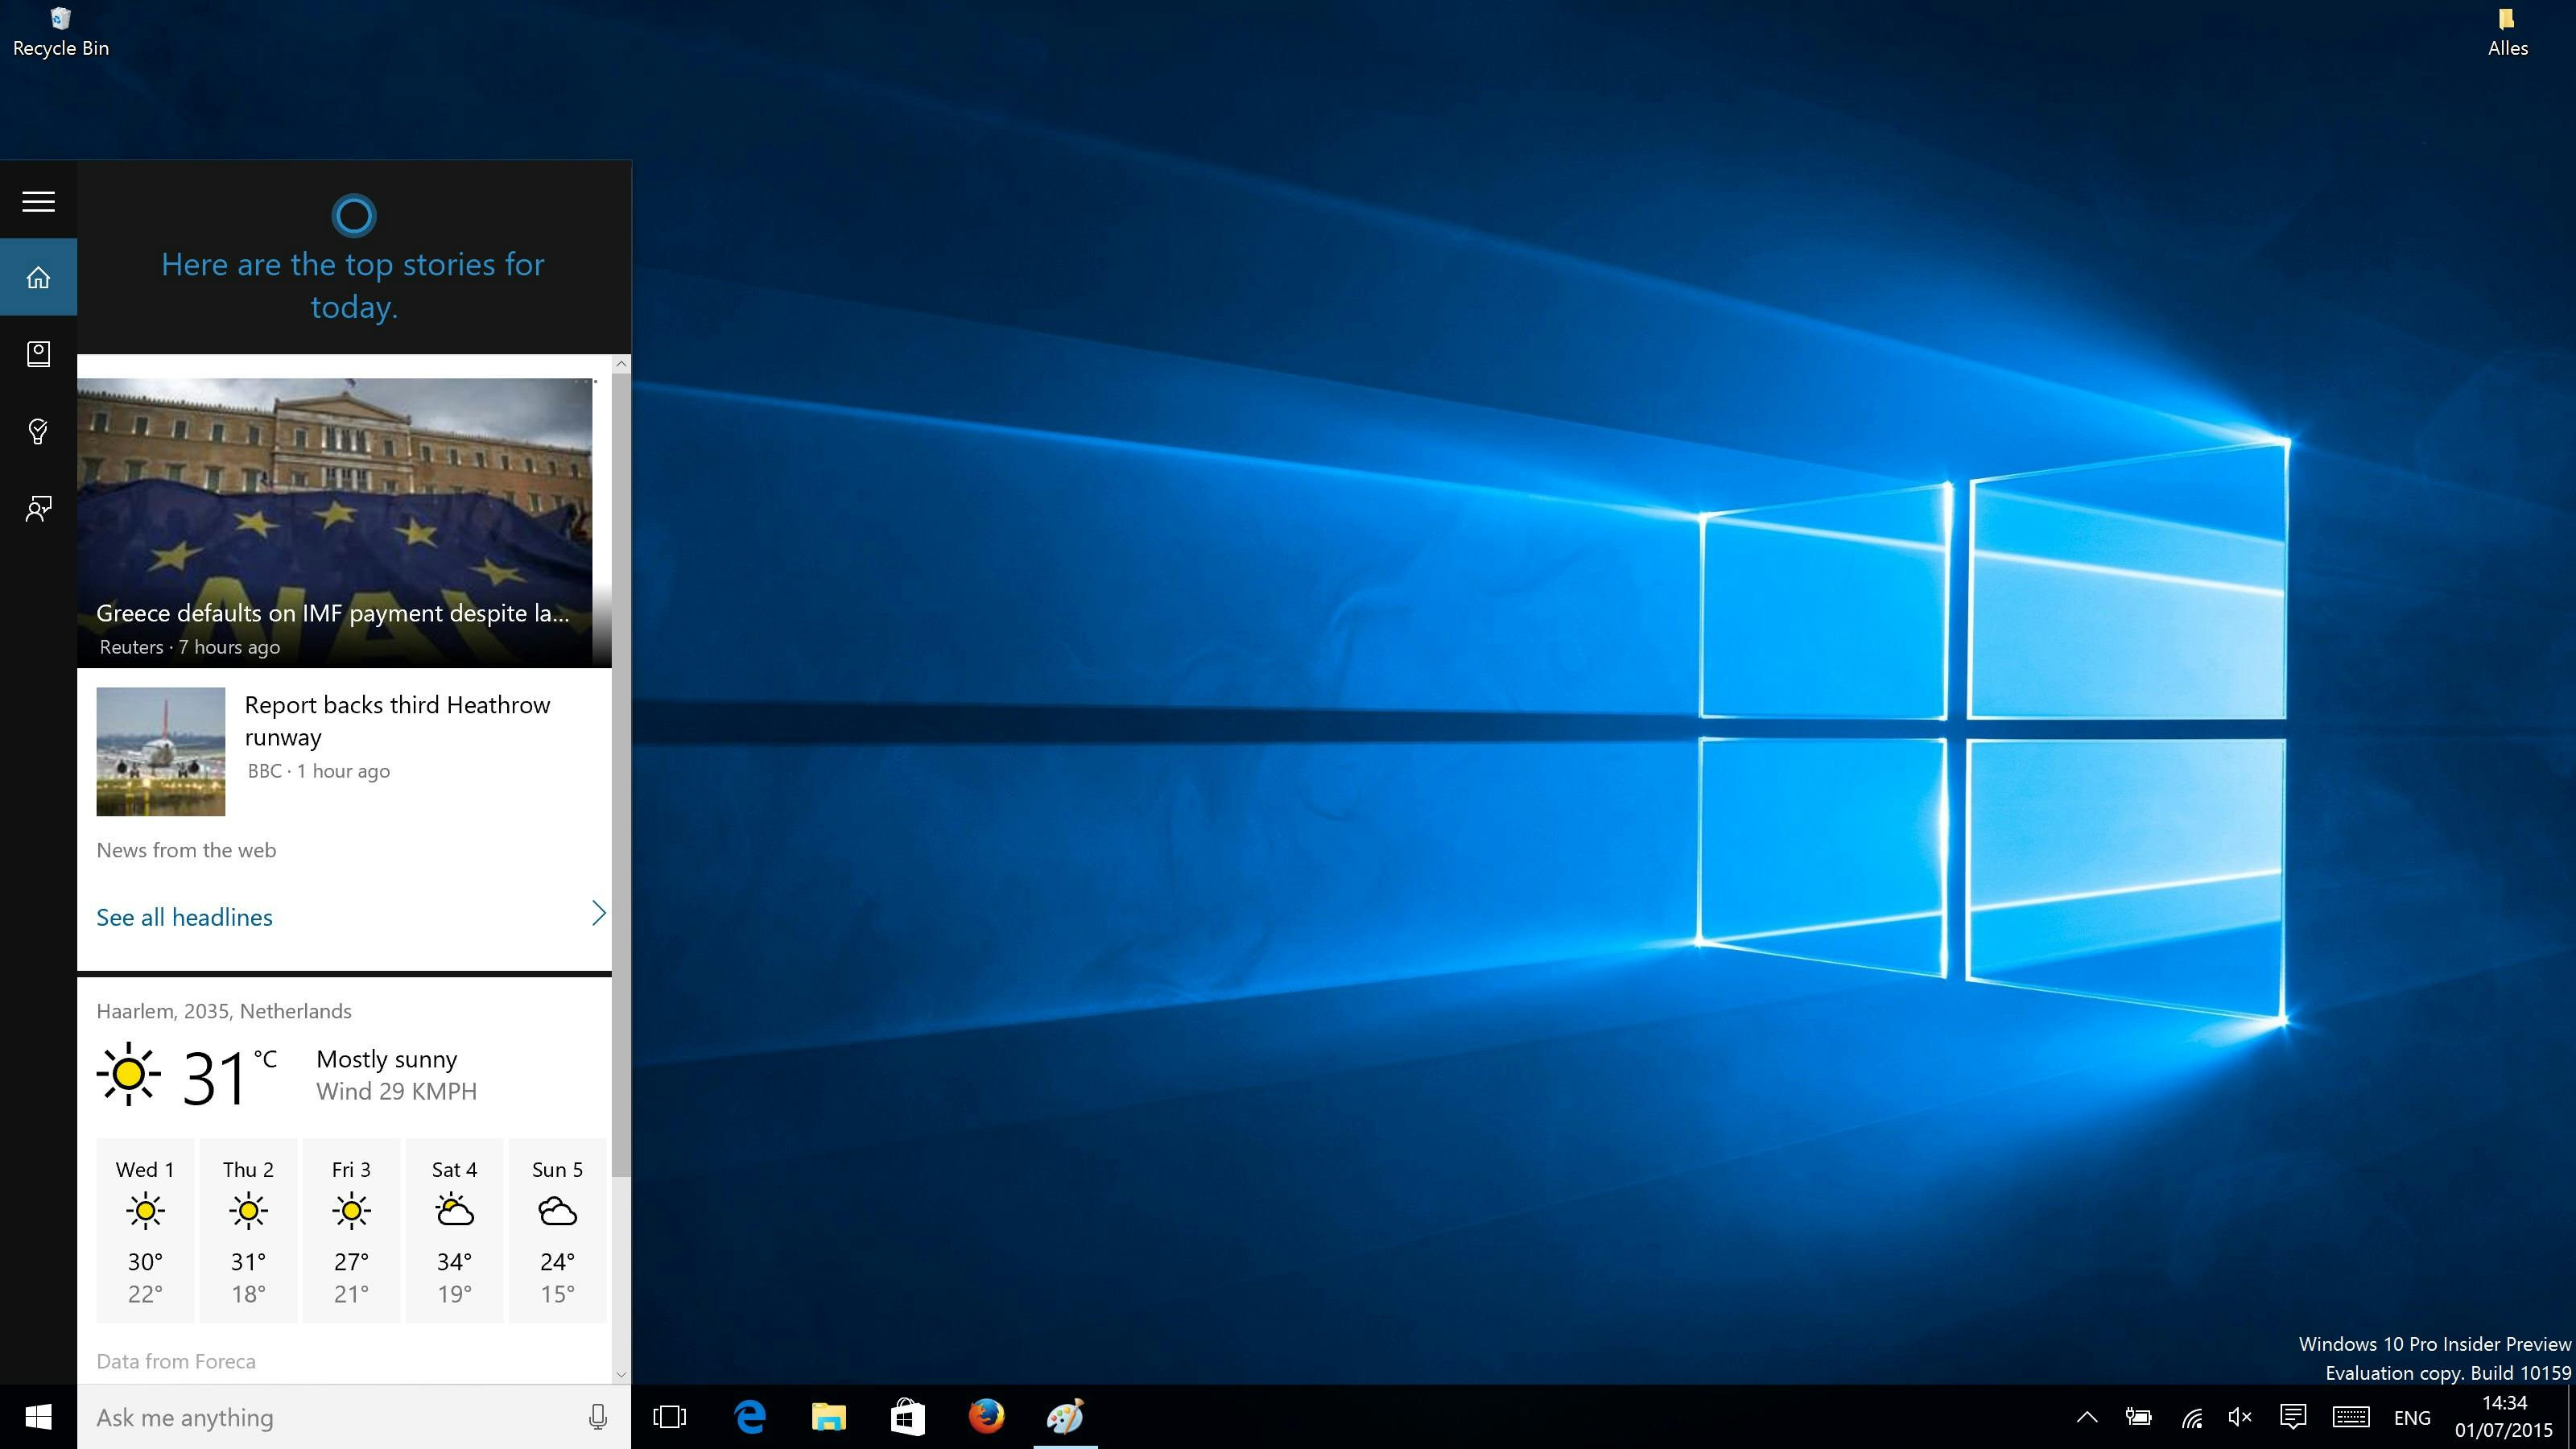Click the See all headlines link
The width and height of the screenshot is (2576, 1449).
[184, 917]
